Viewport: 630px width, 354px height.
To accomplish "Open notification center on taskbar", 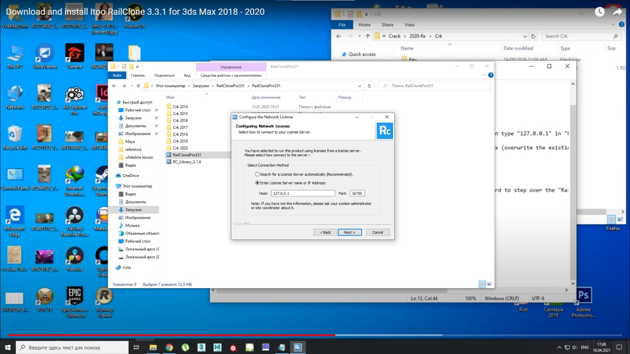I will click(x=620, y=347).
